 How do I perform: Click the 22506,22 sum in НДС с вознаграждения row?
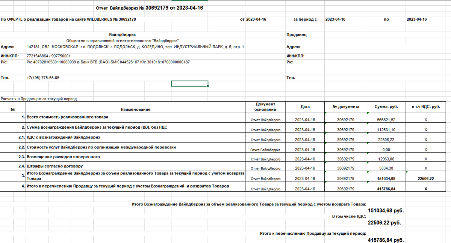pos(386,139)
